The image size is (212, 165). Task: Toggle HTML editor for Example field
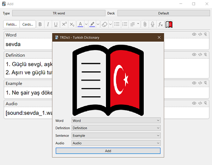200,83
